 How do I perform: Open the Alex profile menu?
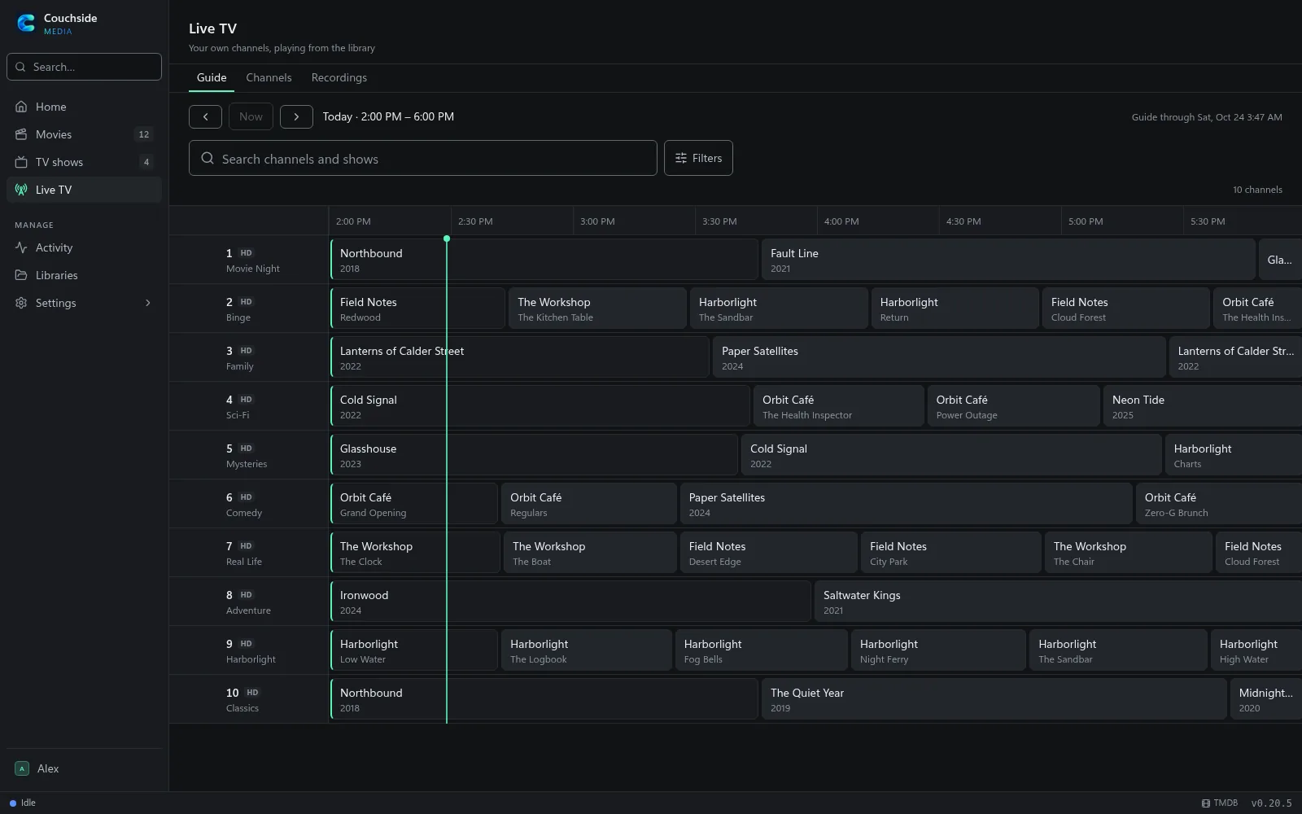[84, 768]
